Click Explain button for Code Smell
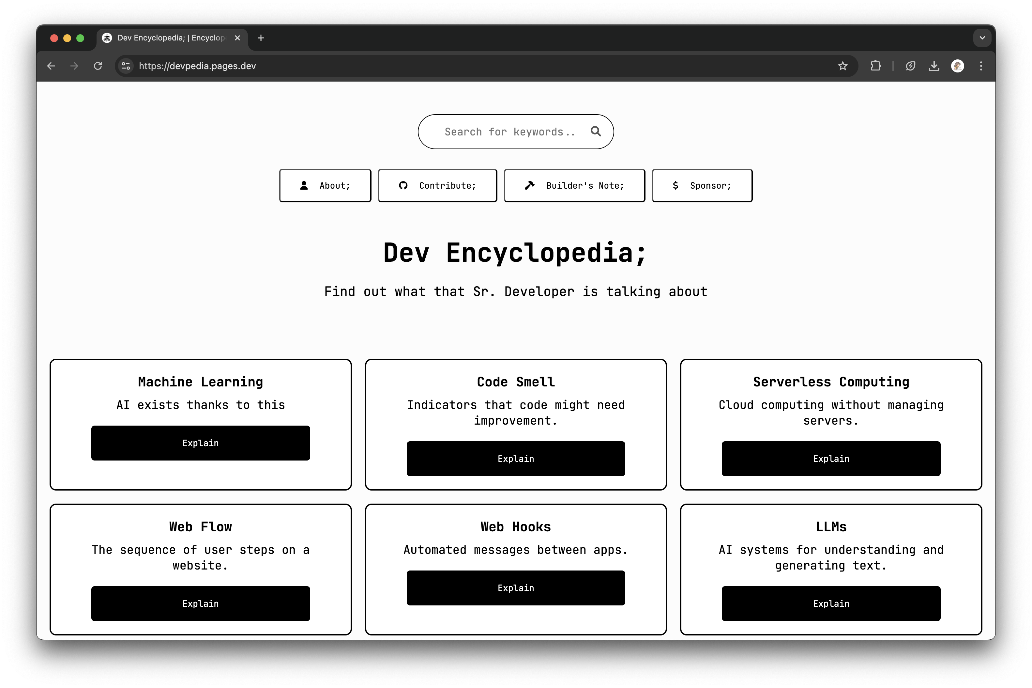The height and width of the screenshot is (688, 1032). click(515, 459)
